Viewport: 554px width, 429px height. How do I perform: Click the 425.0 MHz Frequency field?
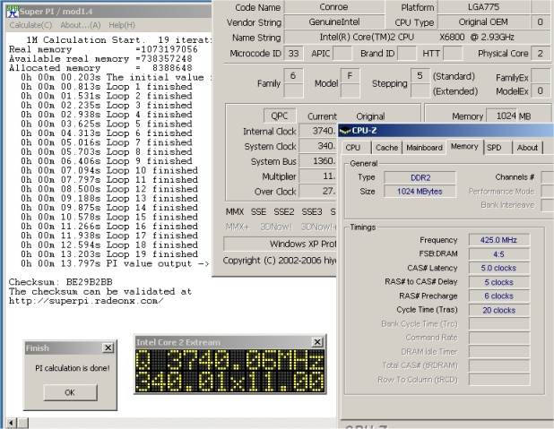[x=499, y=240]
